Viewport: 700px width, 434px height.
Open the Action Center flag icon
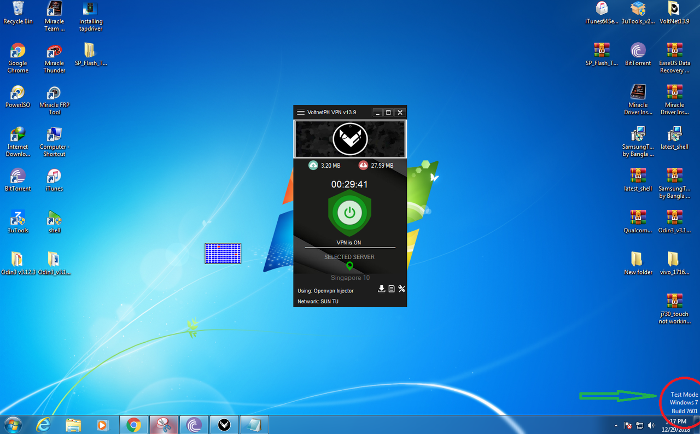pos(628,425)
